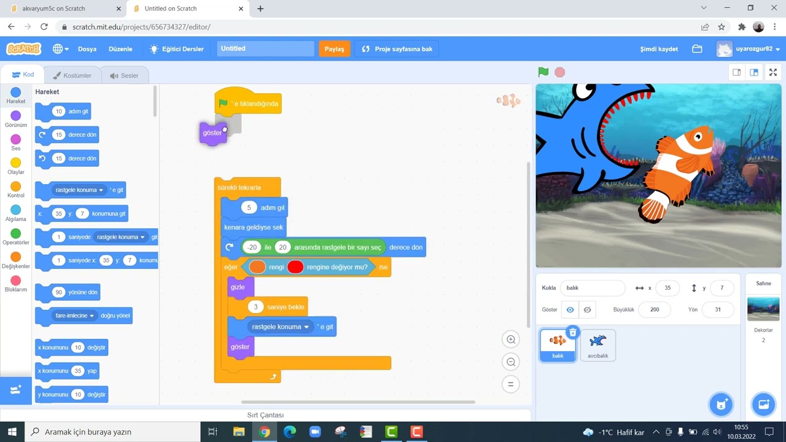Select the Görünüm block category

pos(16,119)
